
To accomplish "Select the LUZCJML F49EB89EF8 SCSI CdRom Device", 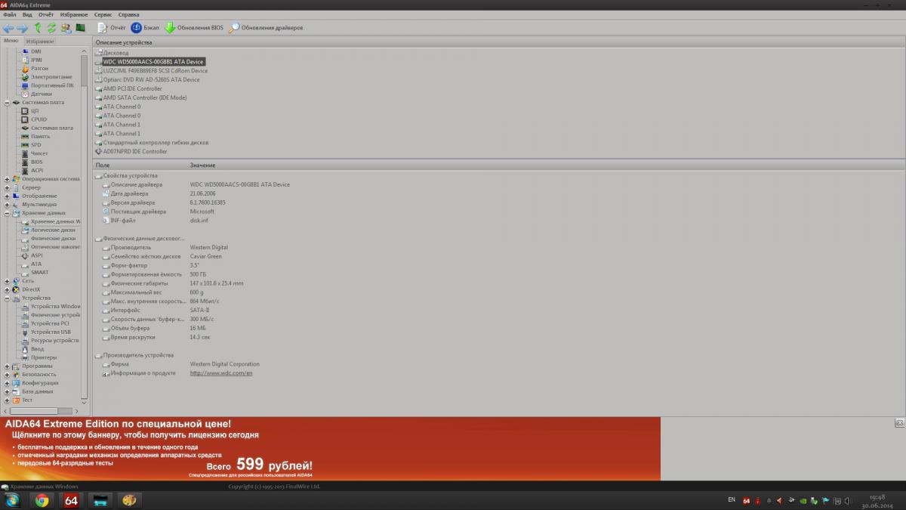I will point(155,70).
